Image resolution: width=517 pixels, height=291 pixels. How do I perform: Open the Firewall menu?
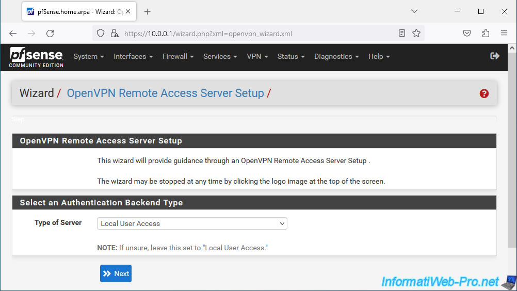point(178,56)
